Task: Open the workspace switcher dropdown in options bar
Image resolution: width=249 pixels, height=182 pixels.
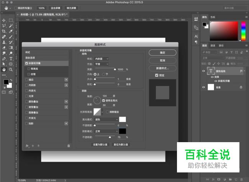Action: coord(235,8)
